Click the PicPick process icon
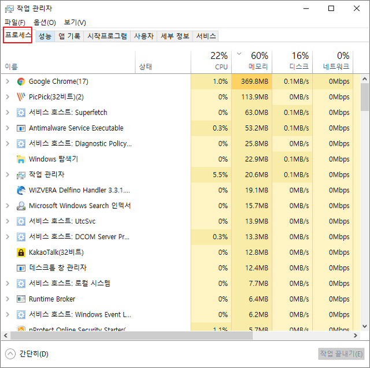370x368 pixels. (x=21, y=97)
